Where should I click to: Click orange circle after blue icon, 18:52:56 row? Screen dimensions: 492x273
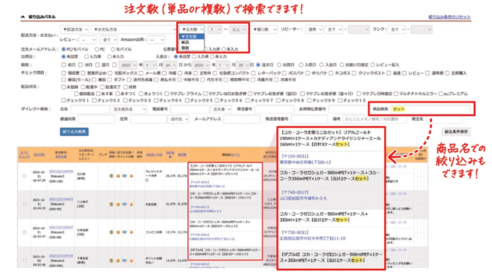pos(132,260)
